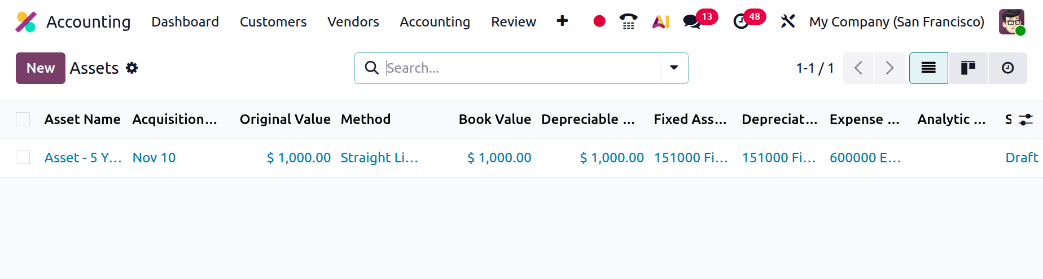The image size is (1043, 279).
Task: Open the AI assistant icon
Action: pos(660,22)
